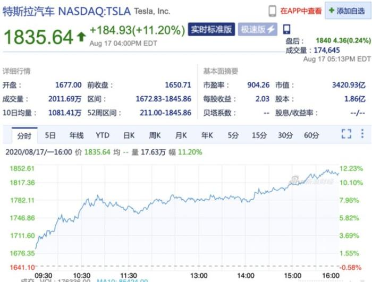This screenshot has width=372, height=282.
Task: Click the green plus icon on 添加自选
Action: 332,11
